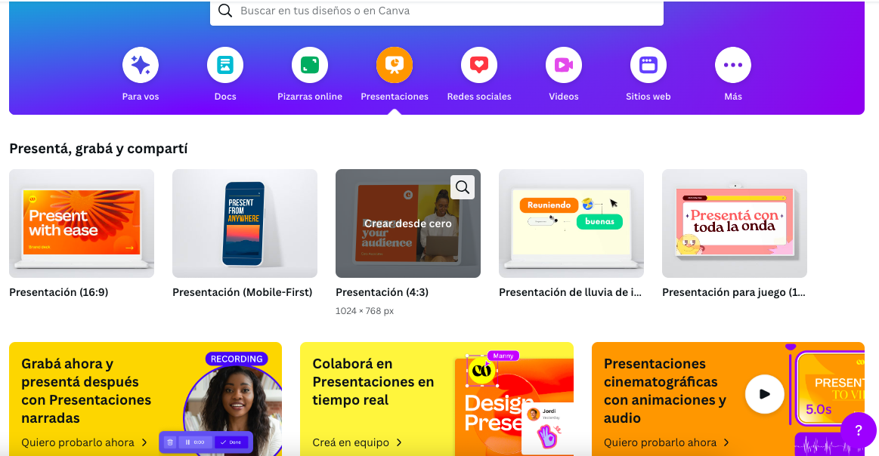Click "Quiero probarlo ahora" for Presentaciones narradas
Screen dimensions: 879x456
pos(79,442)
